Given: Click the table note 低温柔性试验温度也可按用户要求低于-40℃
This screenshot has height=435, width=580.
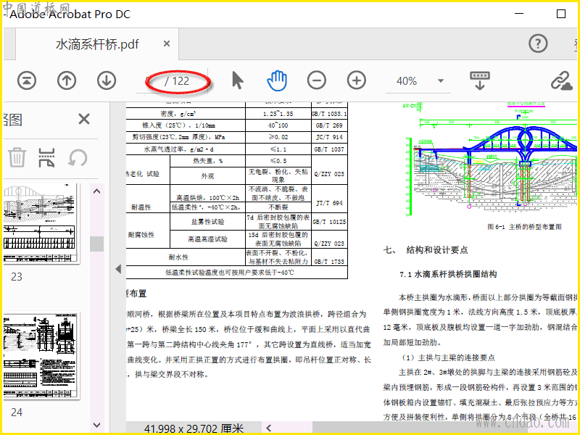Looking at the screenshot, I should 229,273.
